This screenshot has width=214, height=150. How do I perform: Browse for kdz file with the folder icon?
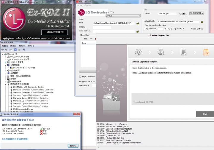(x=202, y=22)
